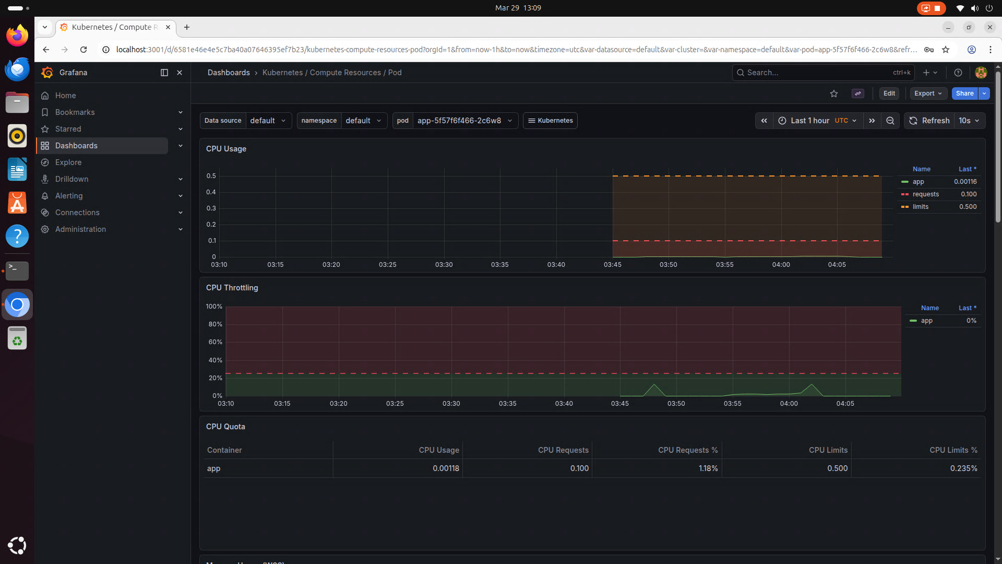The height and width of the screenshot is (564, 1002).
Task: Toggle app series in CPU Throttling legend
Action: [x=926, y=321]
